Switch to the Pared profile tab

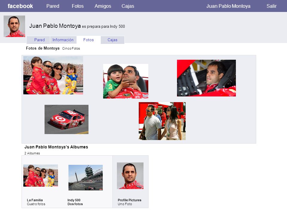click(39, 40)
